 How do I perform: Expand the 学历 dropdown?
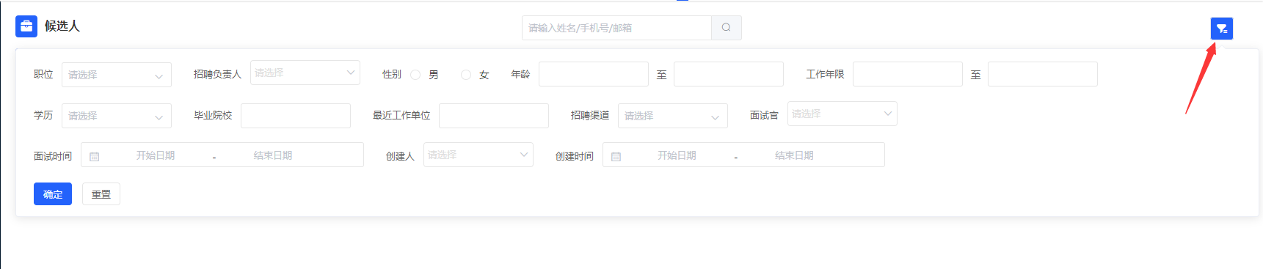[x=117, y=116]
